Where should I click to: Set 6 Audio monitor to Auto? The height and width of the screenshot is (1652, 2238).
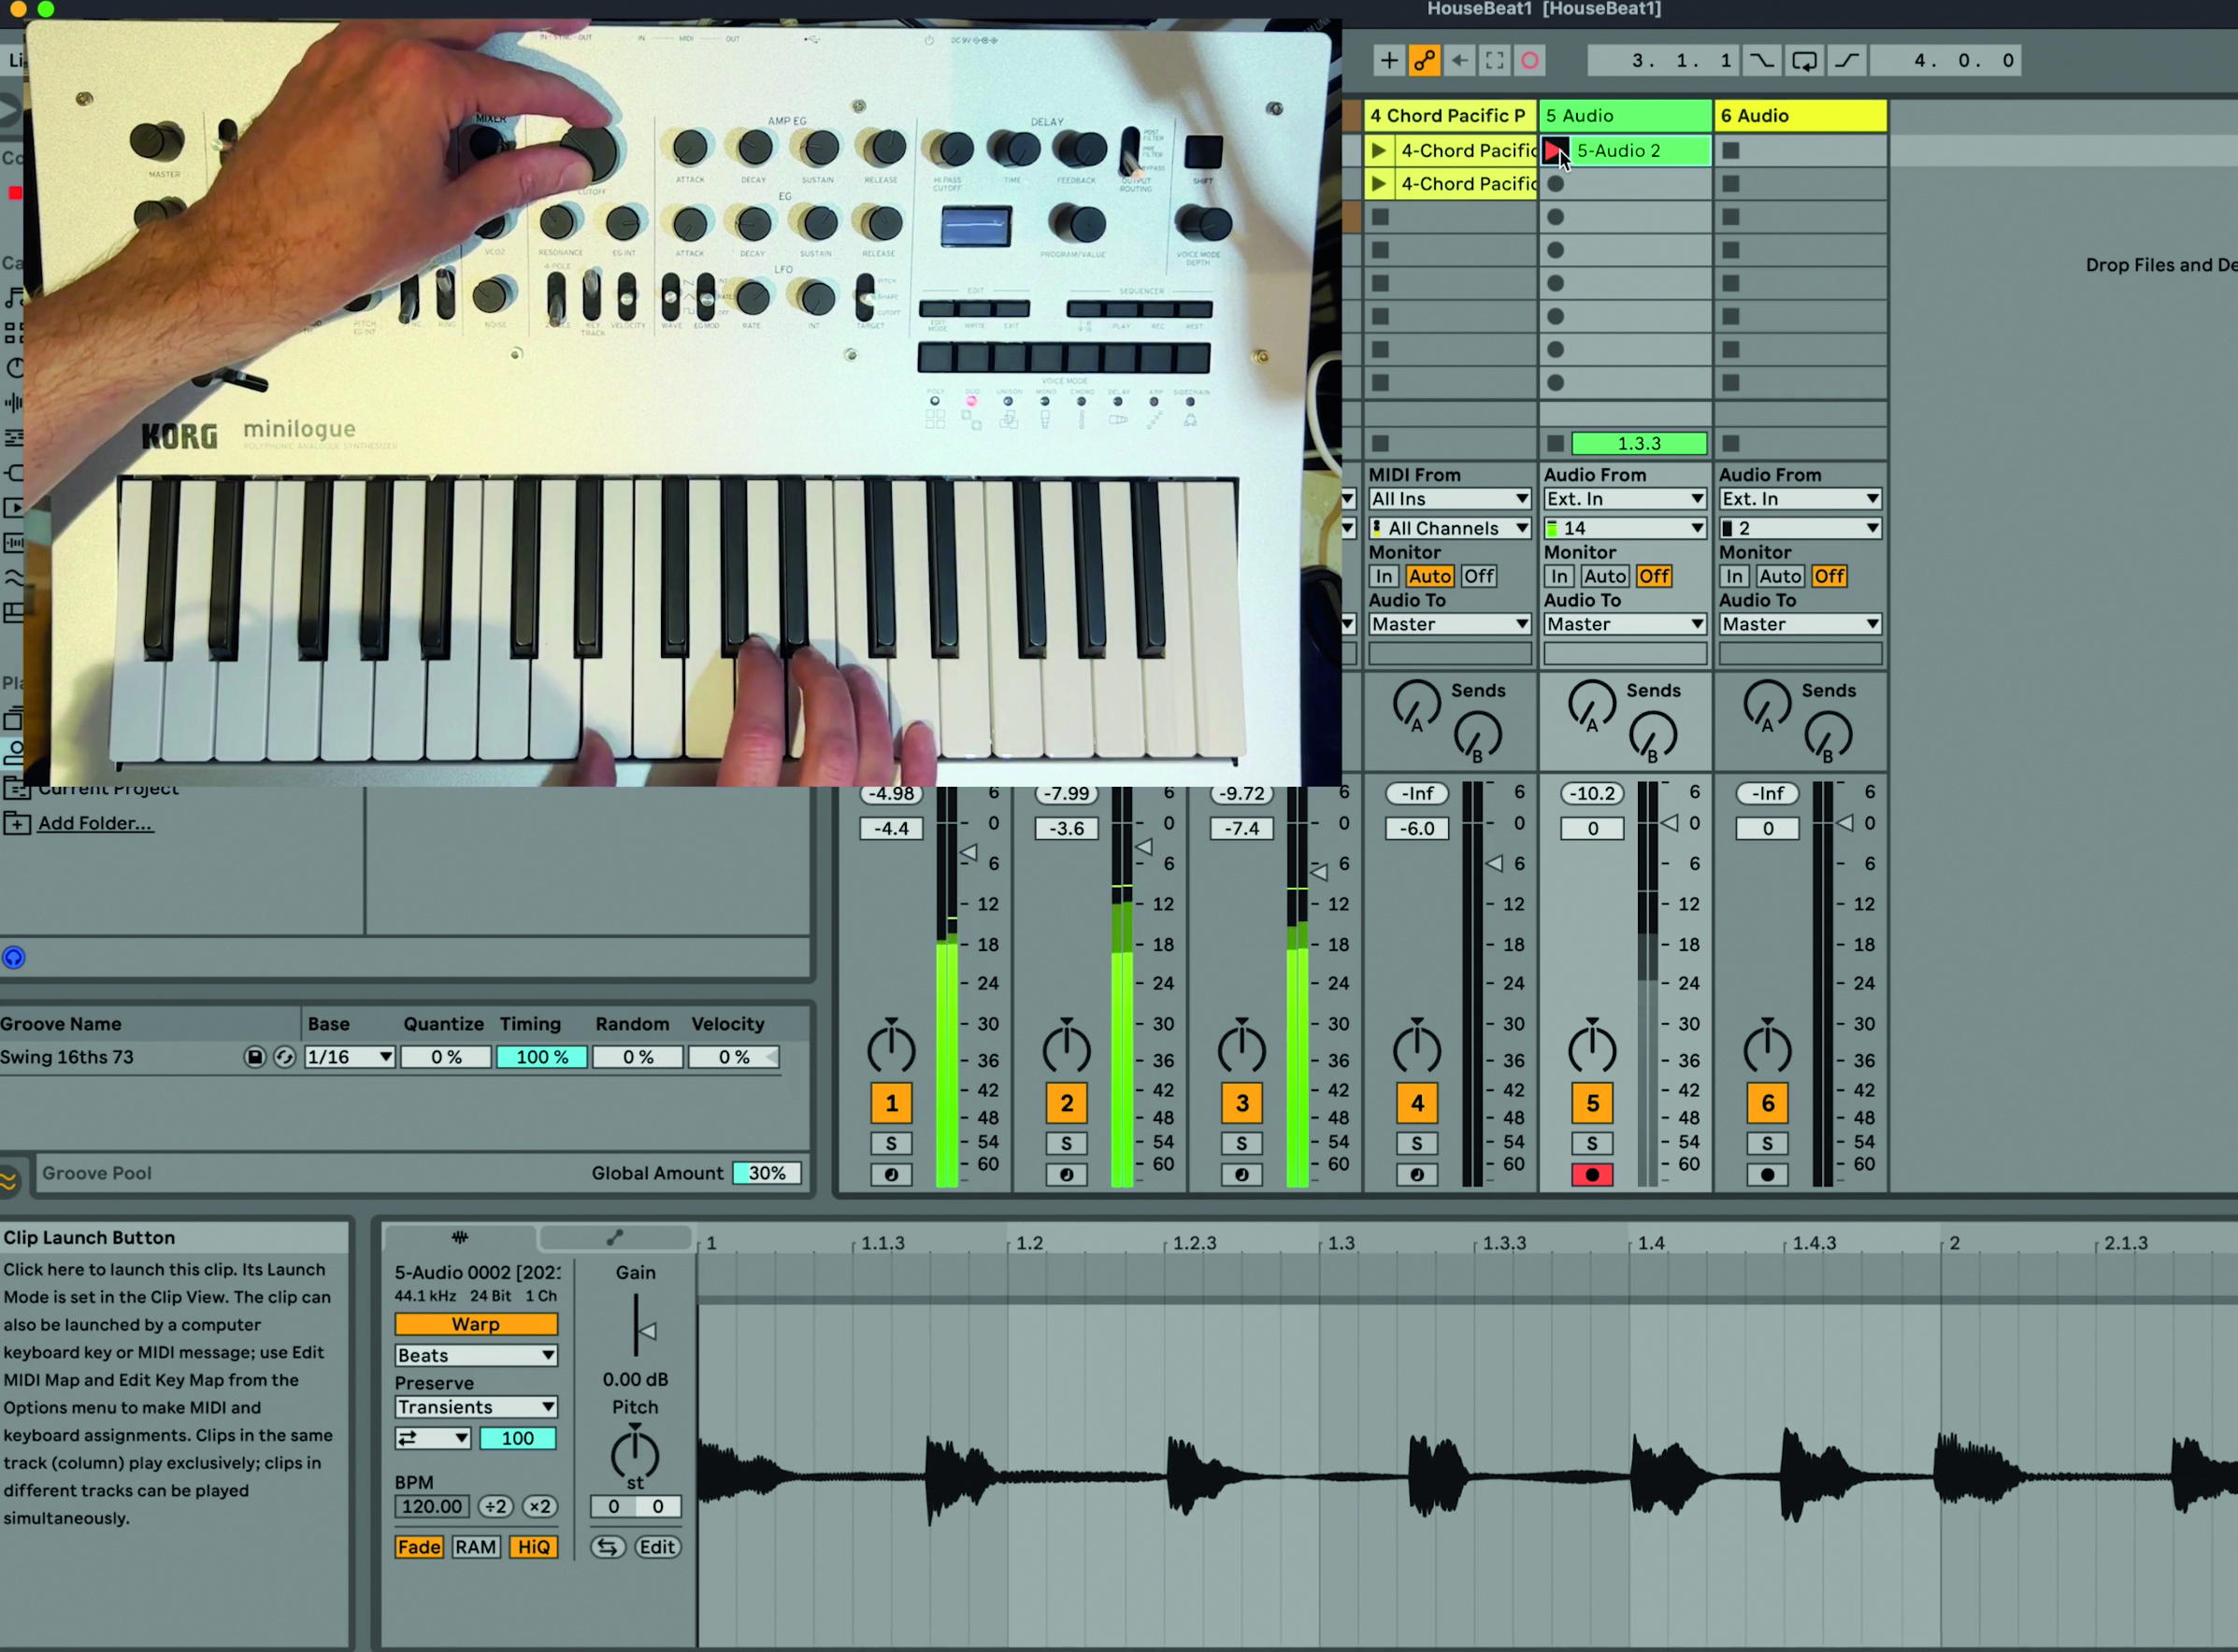1781,576
